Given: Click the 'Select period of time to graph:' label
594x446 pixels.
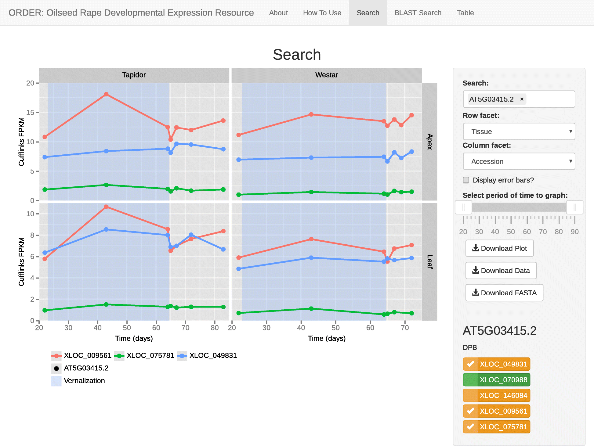Looking at the screenshot, I should [x=515, y=195].
